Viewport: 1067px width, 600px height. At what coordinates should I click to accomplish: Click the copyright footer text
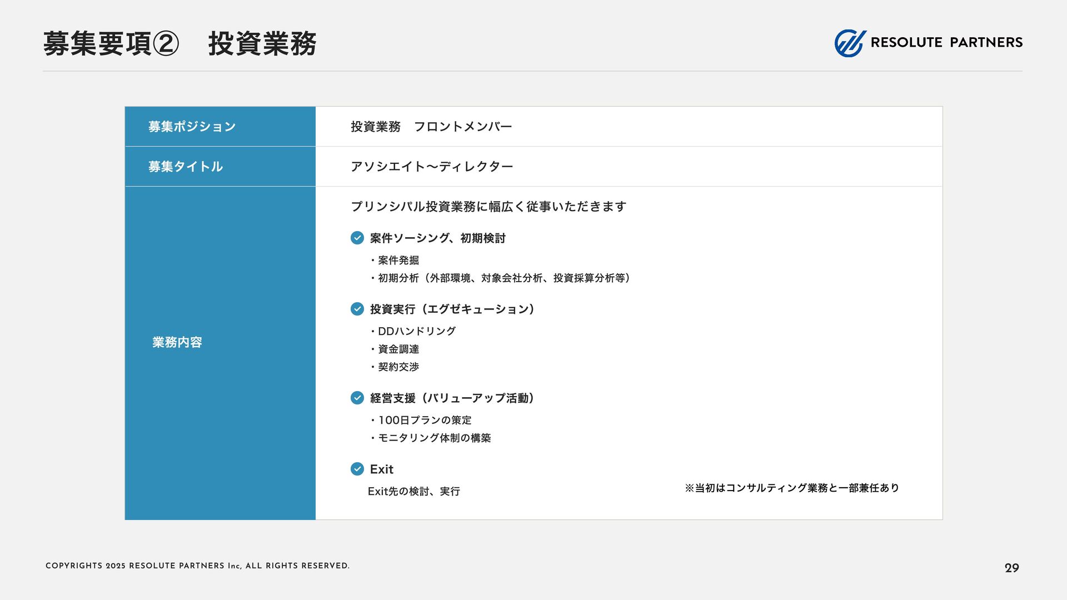pos(197,566)
